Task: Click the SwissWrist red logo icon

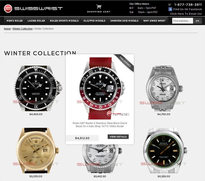Action: [8, 9]
